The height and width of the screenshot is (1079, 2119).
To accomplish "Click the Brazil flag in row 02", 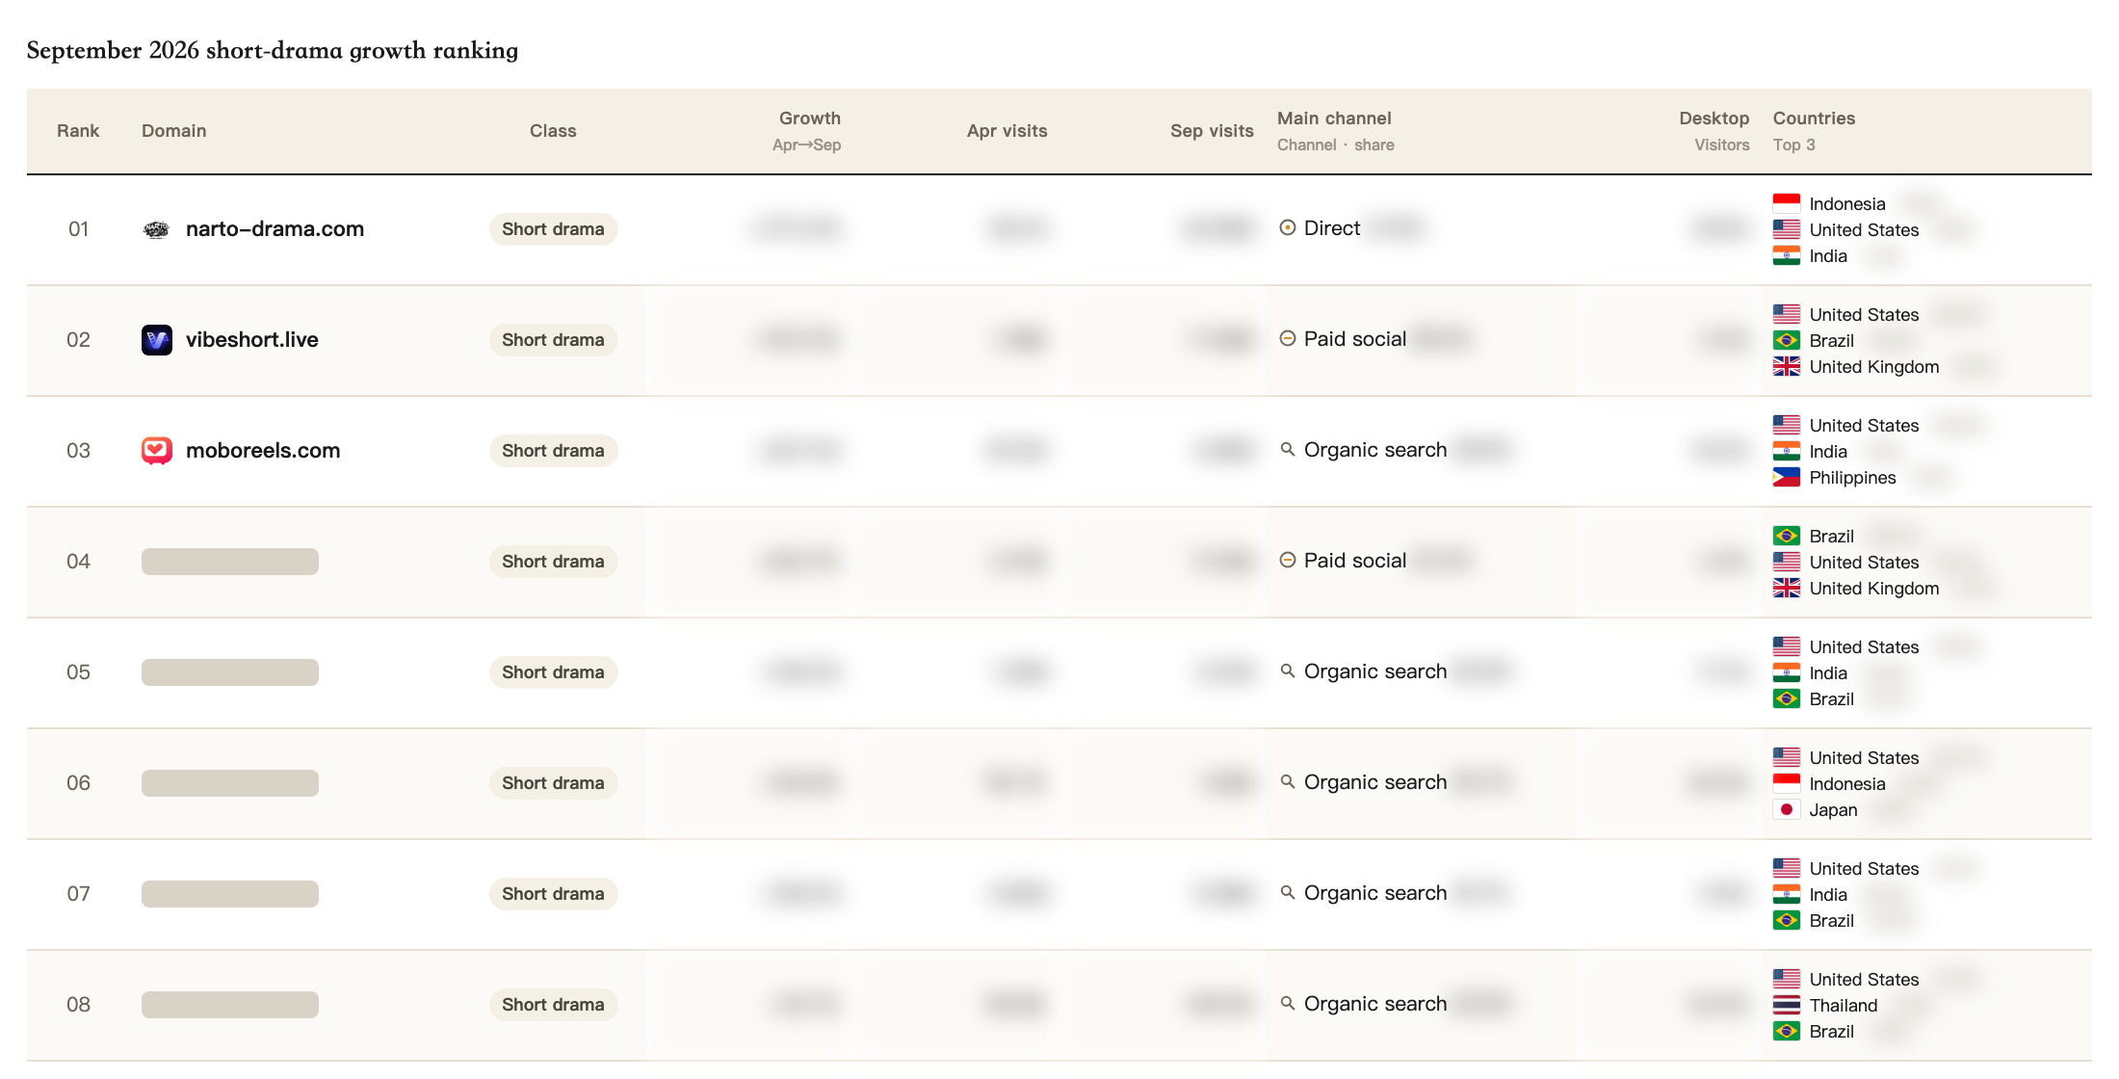I will coord(1787,340).
